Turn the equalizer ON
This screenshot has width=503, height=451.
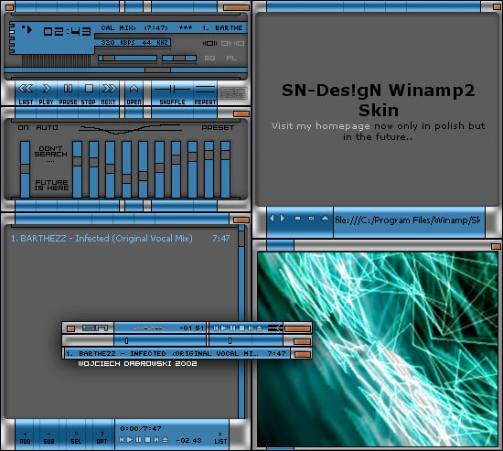[x=23, y=128]
